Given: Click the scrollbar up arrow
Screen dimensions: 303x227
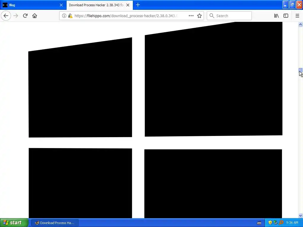Looking at the screenshot, I should [x=300, y=24].
